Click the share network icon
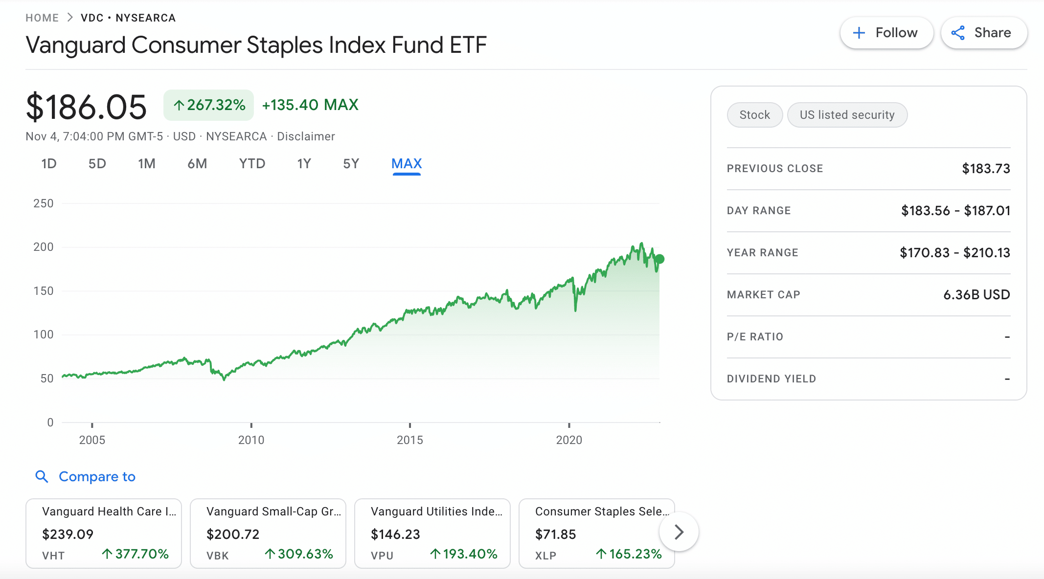 [958, 33]
